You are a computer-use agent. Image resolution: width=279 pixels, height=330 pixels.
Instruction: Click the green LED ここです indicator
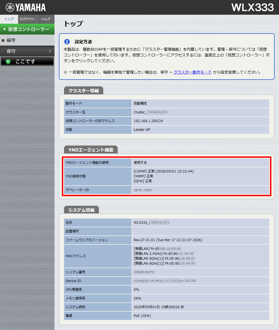tap(8, 62)
